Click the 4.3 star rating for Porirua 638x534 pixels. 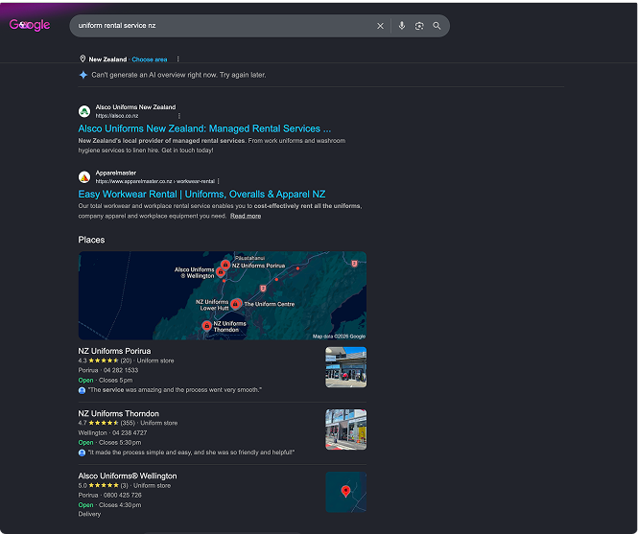click(x=105, y=360)
